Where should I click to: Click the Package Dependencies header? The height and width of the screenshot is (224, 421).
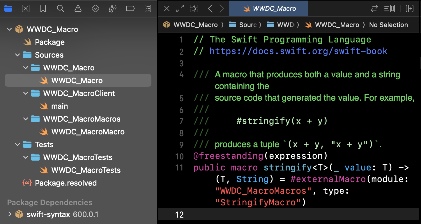(50, 202)
